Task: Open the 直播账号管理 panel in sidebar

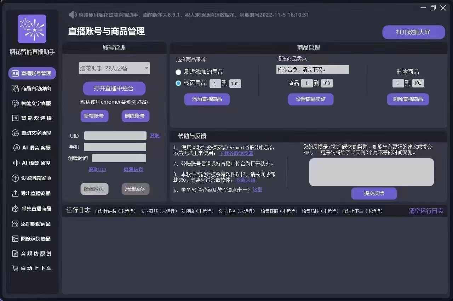Action: [32, 73]
